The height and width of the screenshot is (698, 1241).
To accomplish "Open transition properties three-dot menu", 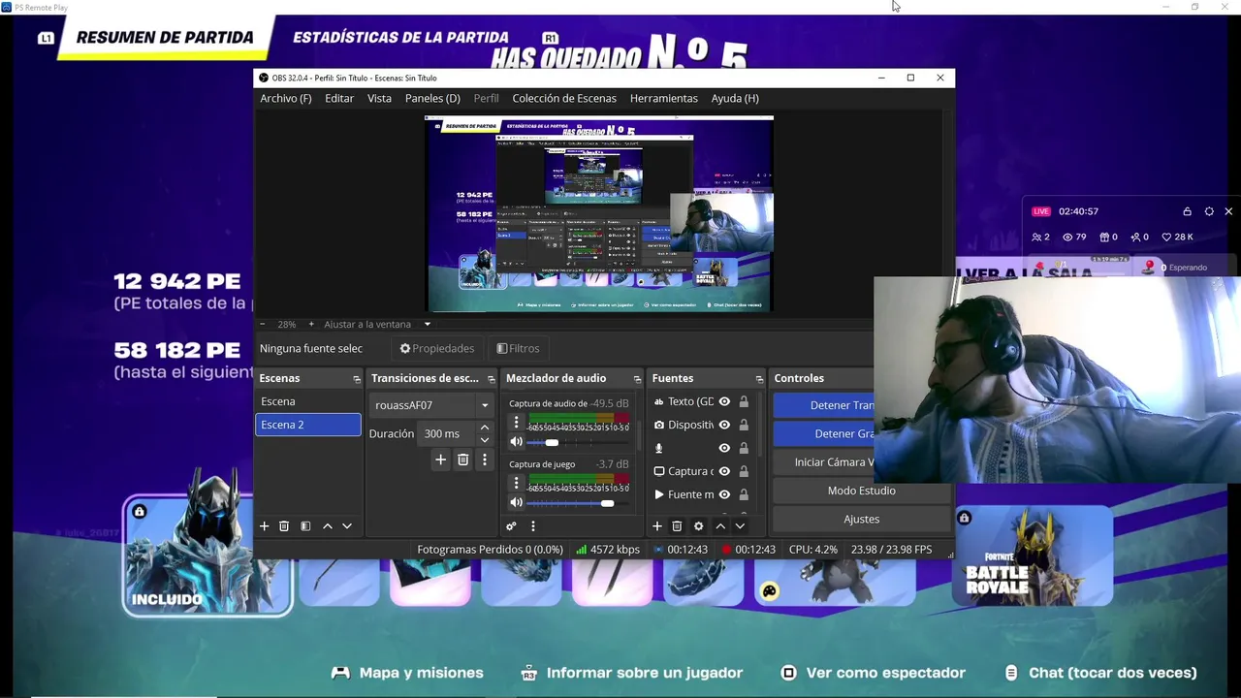I will pyautogui.click(x=484, y=460).
